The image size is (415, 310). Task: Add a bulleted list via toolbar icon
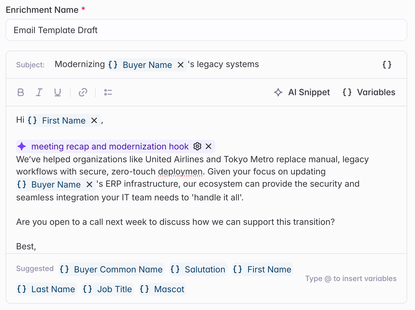click(x=108, y=92)
